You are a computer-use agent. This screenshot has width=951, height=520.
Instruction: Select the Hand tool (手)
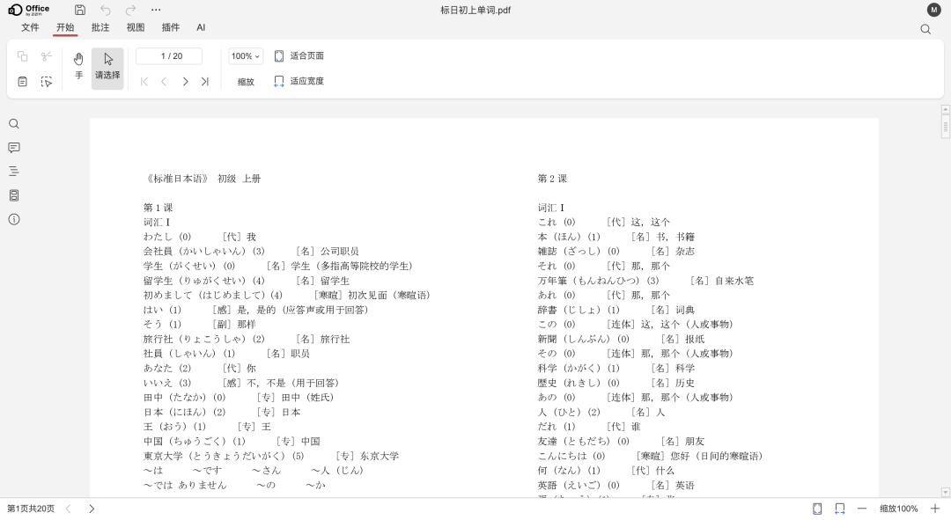click(78, 66)
